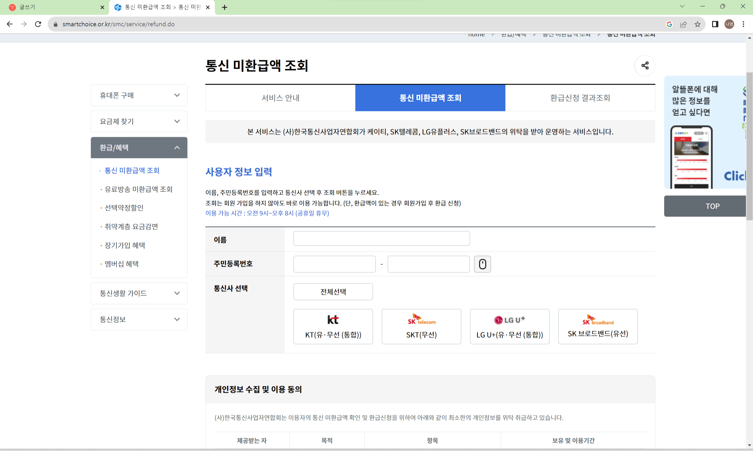
Task: Open Chrome three-dot menu
Action: (x=743, y=24)
